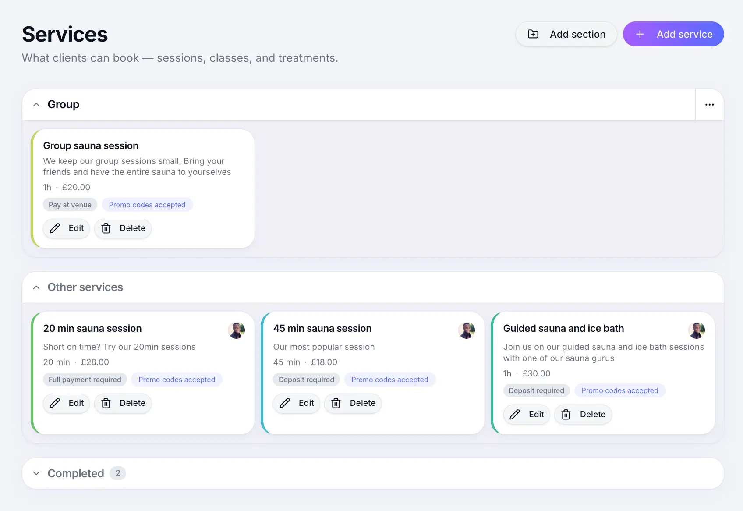Image resolution: width=743 pixels, height=511 pixels.
Task: Click the avatar on Guided sauna and ice bath card
Action: 697,330
